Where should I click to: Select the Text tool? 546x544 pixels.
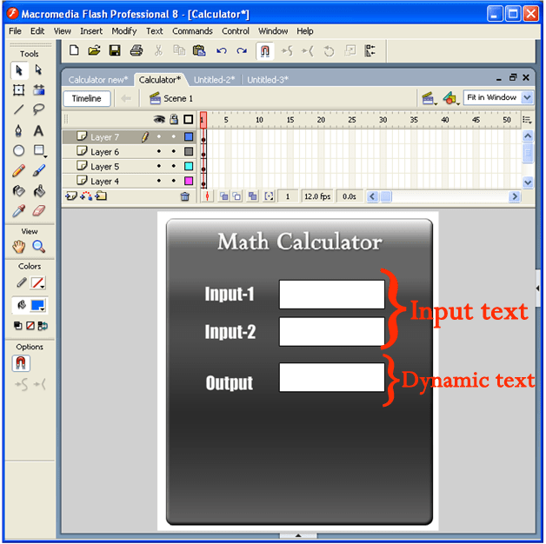pyautogui.click(x=38, y=130)
